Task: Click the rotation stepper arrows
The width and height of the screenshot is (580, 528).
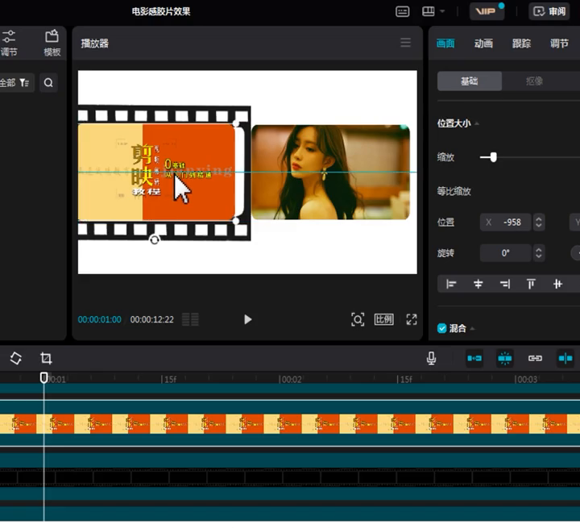Action: [539, 253]
